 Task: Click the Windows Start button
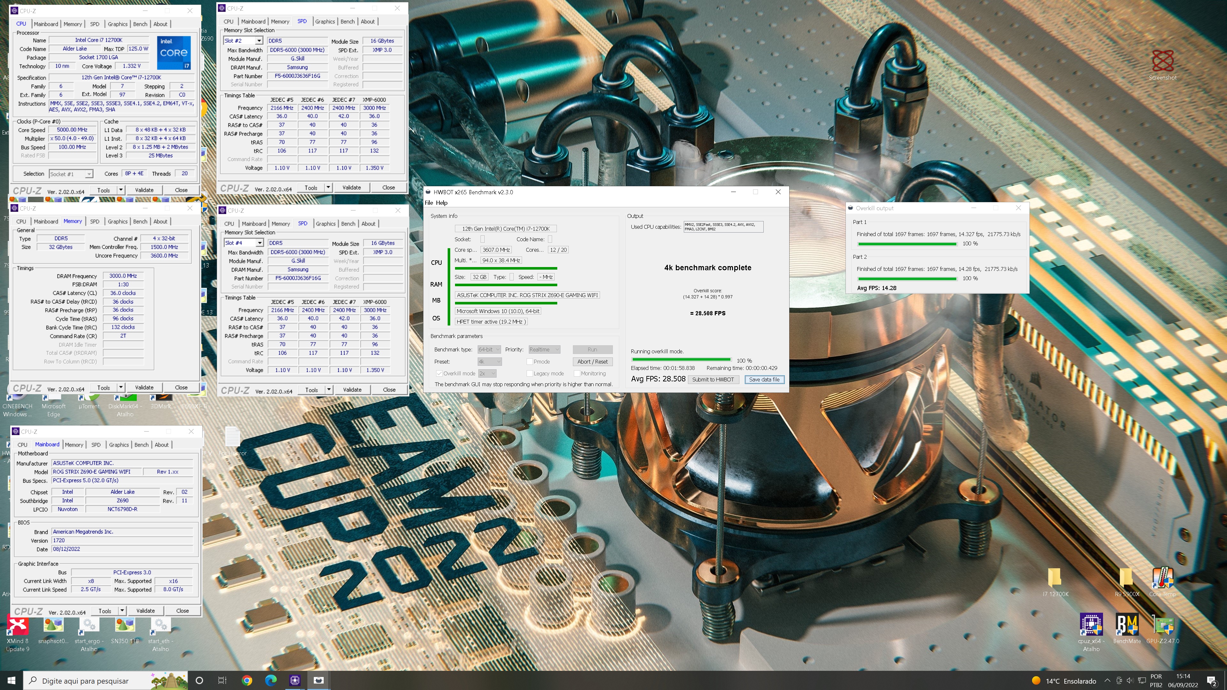12,680
